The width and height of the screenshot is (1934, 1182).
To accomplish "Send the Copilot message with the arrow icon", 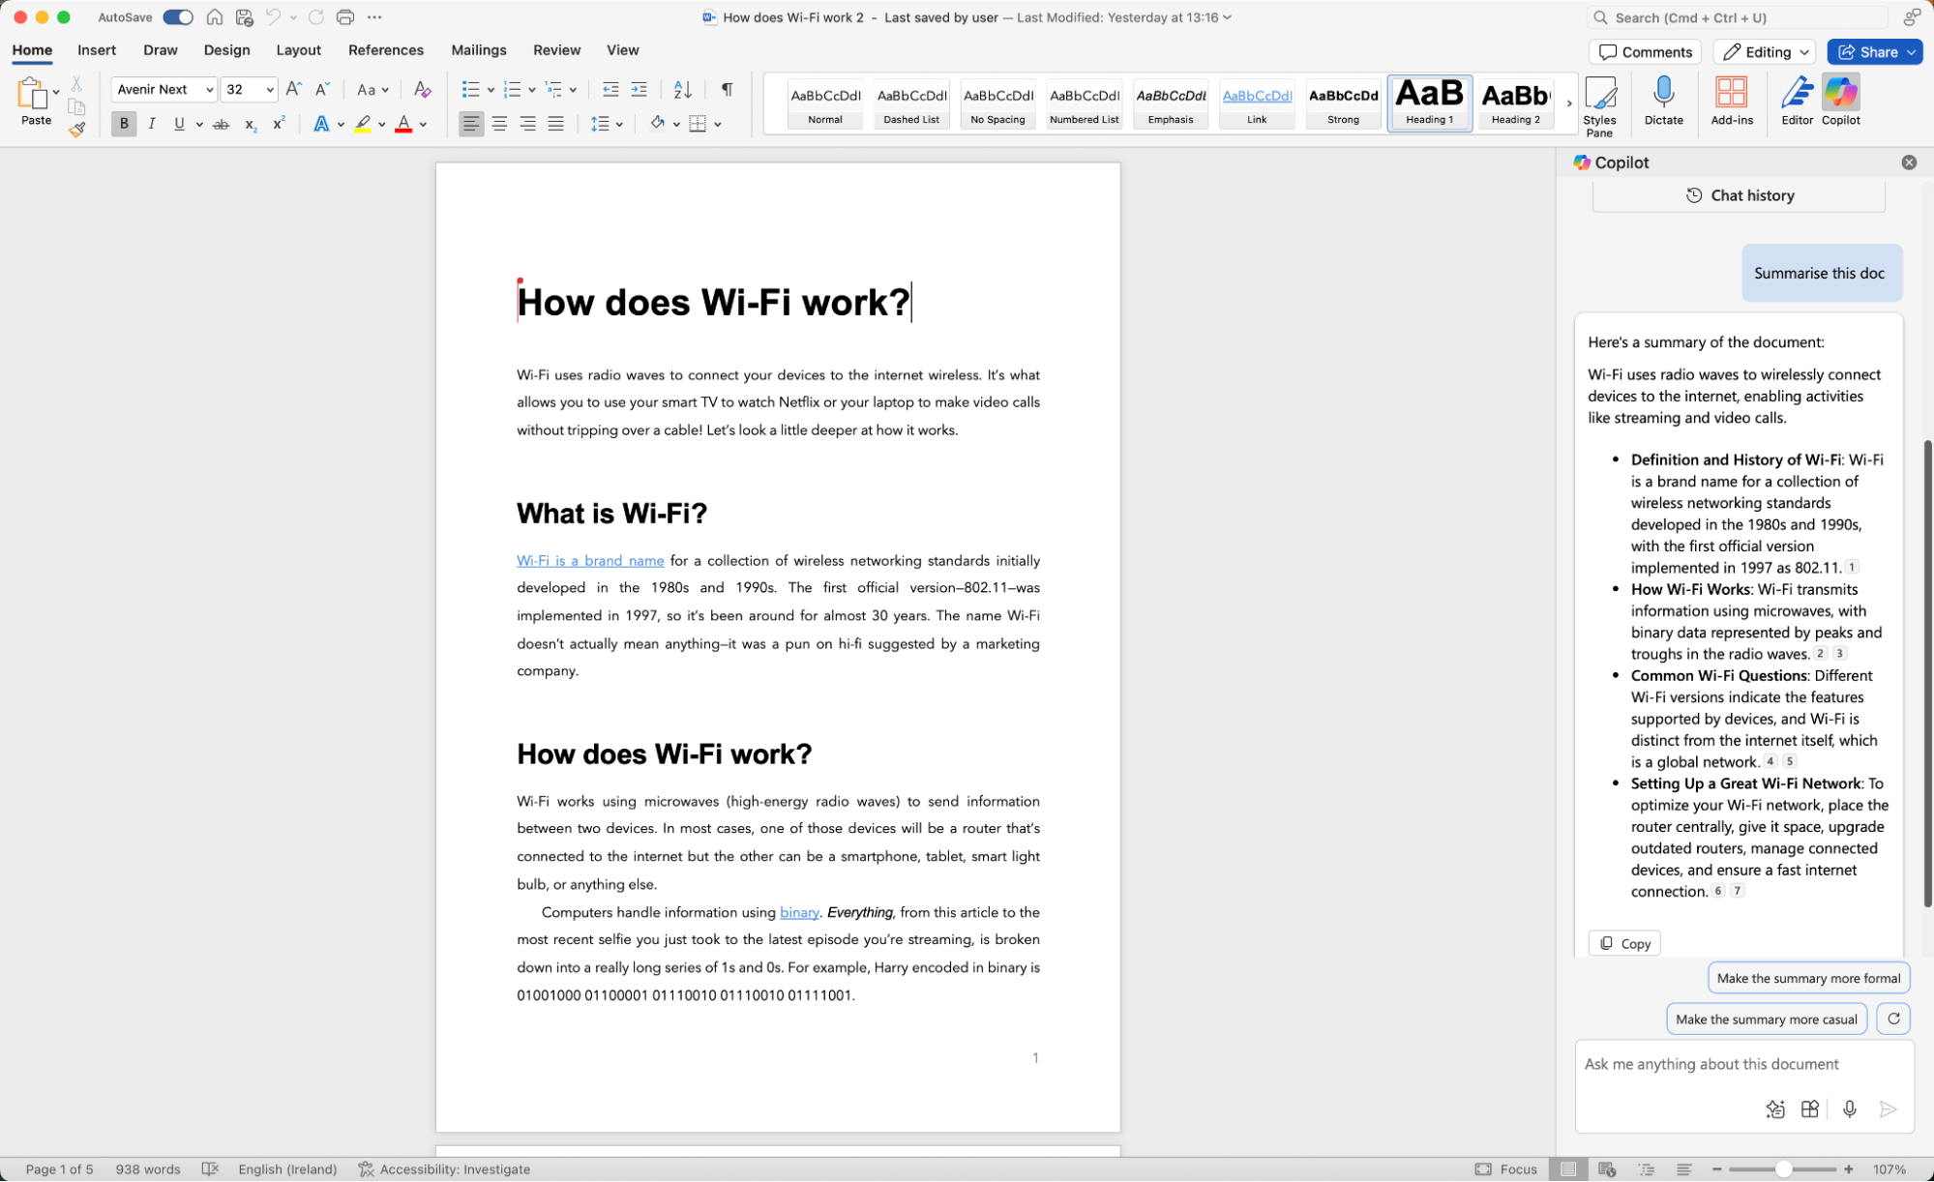I will [1888, 1108].
